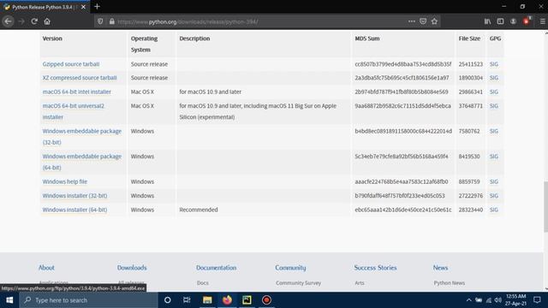This screenshot has height=308, width=548.
Task: Open SIG link for macOS universal2 installer
Action: coord(494,106)
